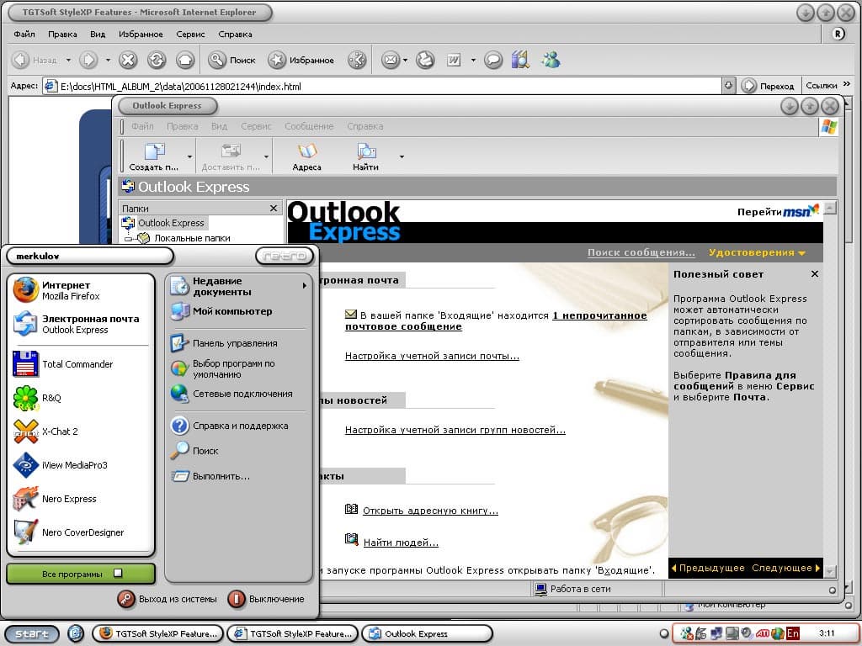Screen dimensions: 862x646
Task: Launch Nero CoverDesigner from Start menu
Action: point(80,532)
